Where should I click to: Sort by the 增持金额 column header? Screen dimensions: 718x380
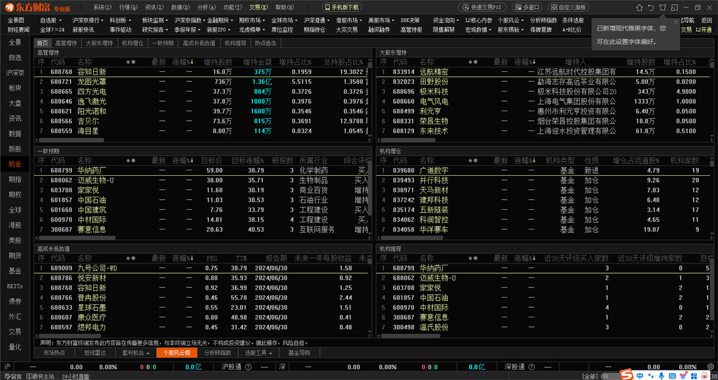(x=258, y=62)
